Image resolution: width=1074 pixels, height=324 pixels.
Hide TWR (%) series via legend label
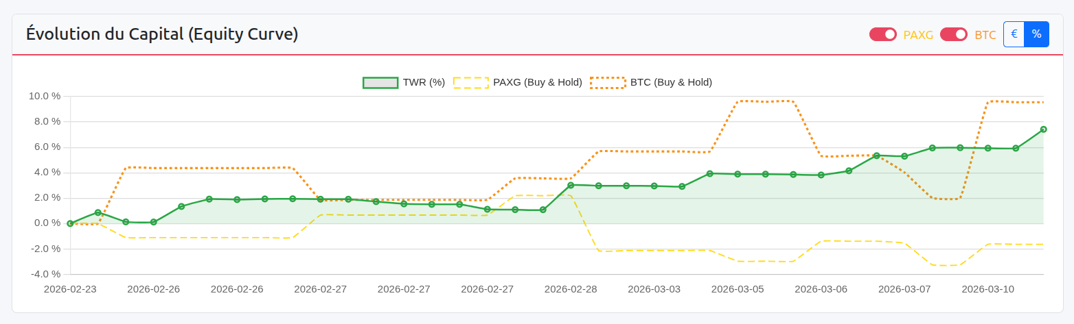tap(424, 82)
